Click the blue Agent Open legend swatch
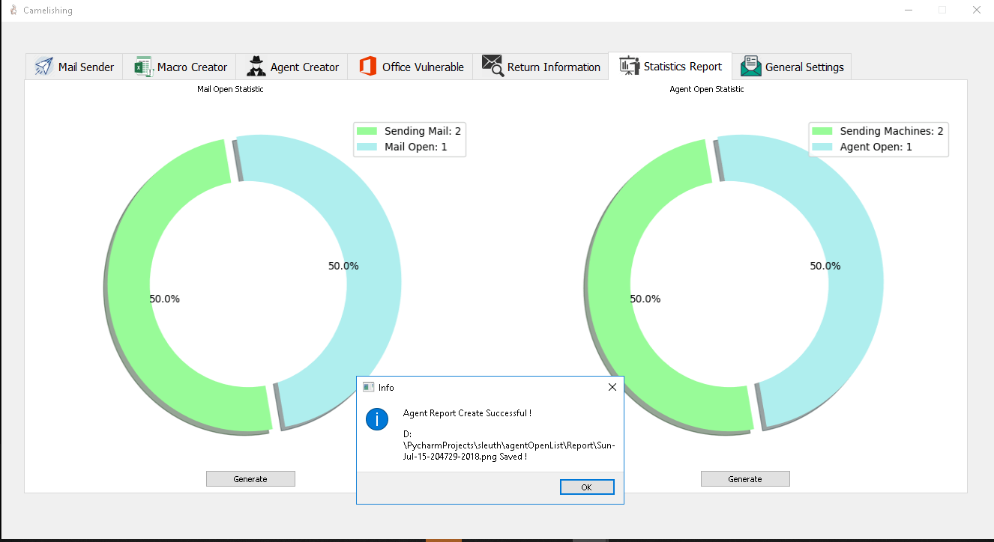Viewport: 994px width, 542px height. (822, 147)
